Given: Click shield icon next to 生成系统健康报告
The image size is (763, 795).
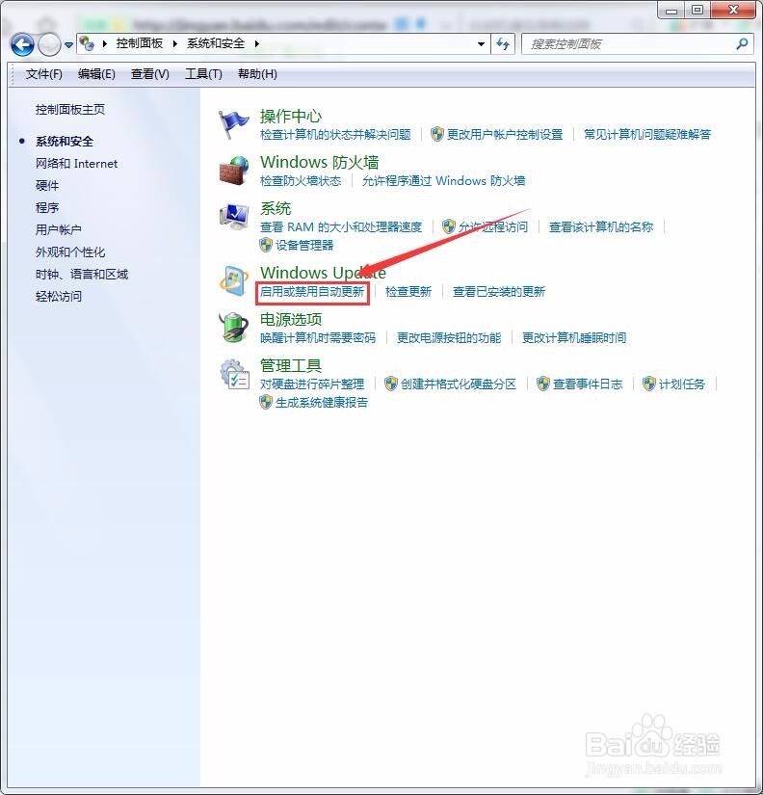Looking at the screenshot, I should [266, 402].
